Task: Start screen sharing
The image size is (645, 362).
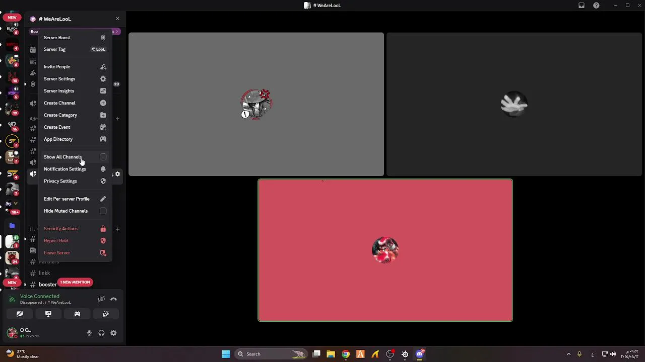Action: pyautogui.click(x=48, y=314)
